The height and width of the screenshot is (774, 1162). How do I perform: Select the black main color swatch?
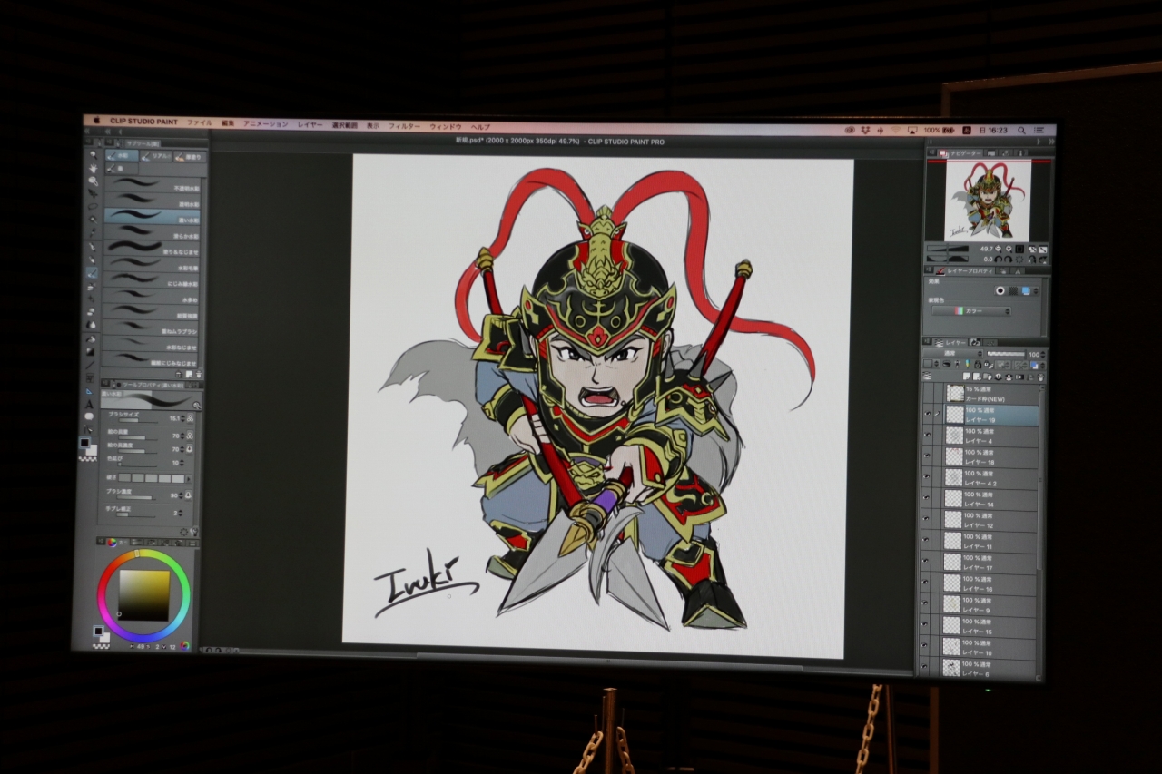click(84, 443)
